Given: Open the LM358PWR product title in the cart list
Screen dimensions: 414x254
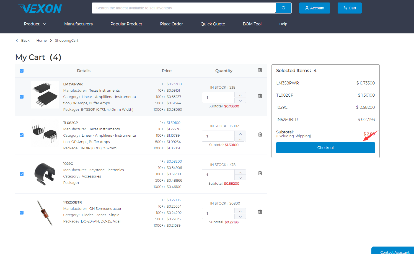Looking at the screenshot, I should (73, 84).
